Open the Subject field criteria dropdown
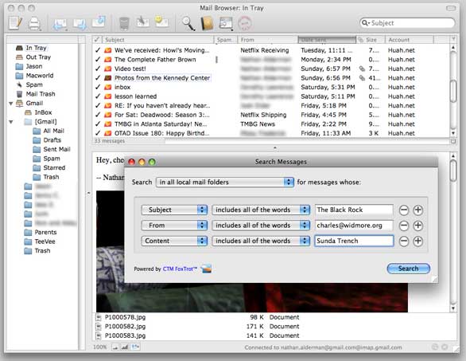466x361 pixels. click(174, 210)
